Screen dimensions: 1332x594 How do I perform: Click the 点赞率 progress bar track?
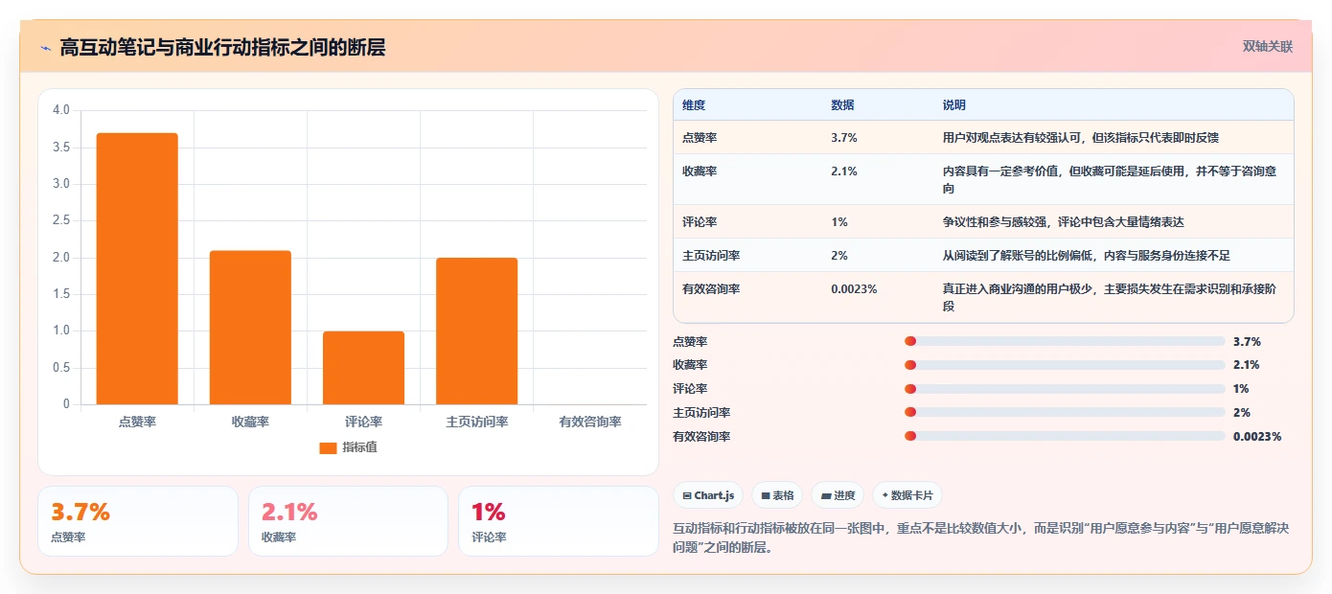(x=1065, y=341)
